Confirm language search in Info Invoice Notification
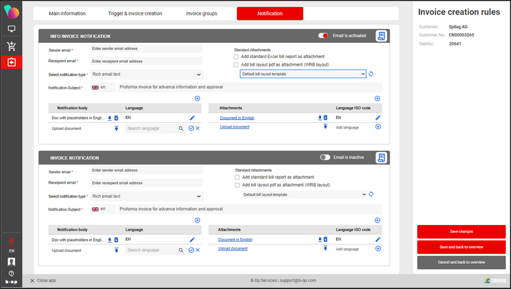Screen dimensions: 511x289 tap(191, 128)
